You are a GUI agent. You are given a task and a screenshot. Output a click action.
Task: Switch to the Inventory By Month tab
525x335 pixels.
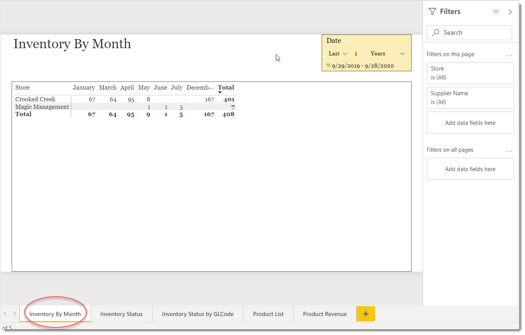pos(55,314)
